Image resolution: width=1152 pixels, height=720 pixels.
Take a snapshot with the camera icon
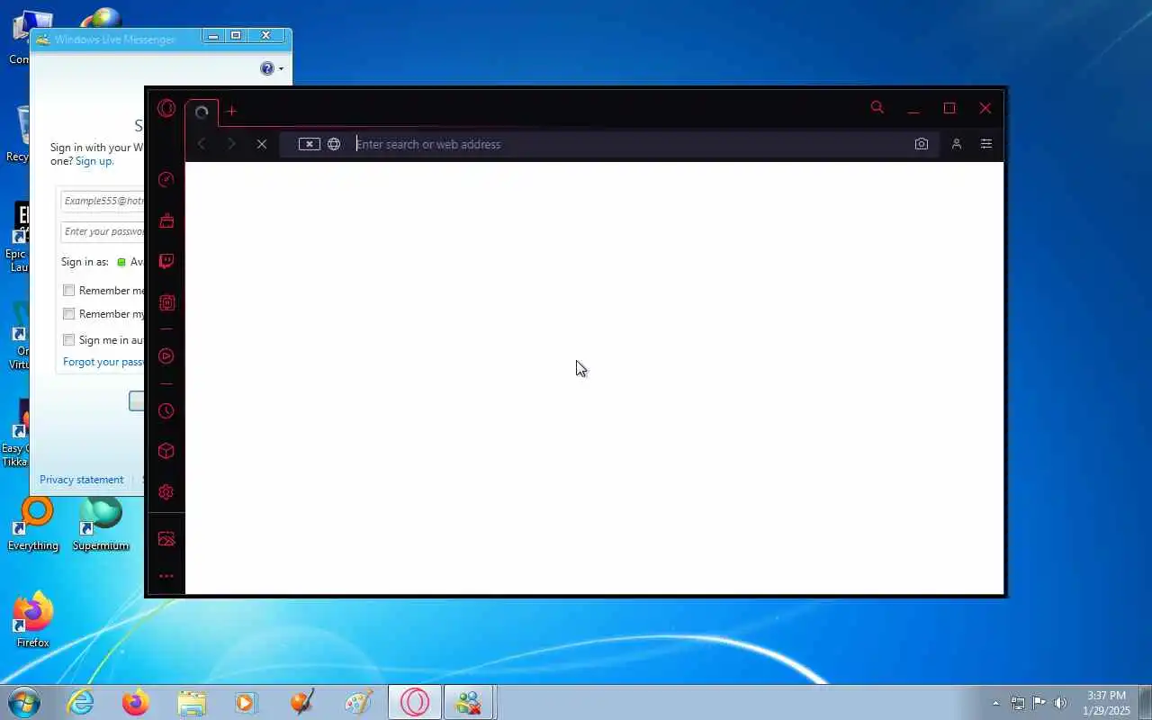922,144
